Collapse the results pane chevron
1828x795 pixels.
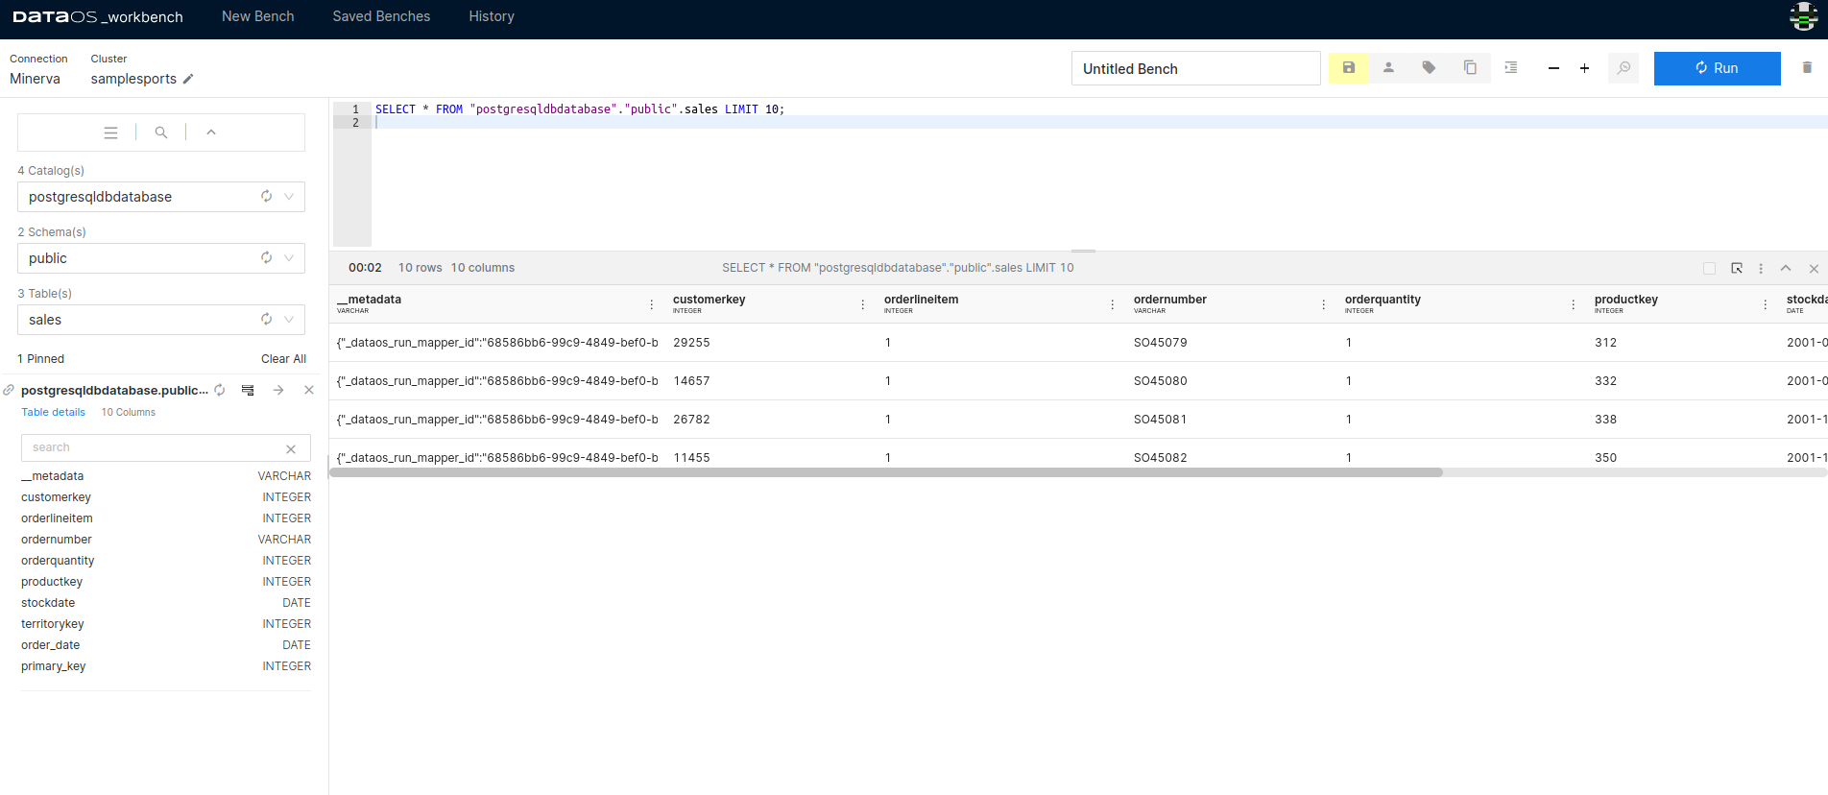click(1786, 269)
